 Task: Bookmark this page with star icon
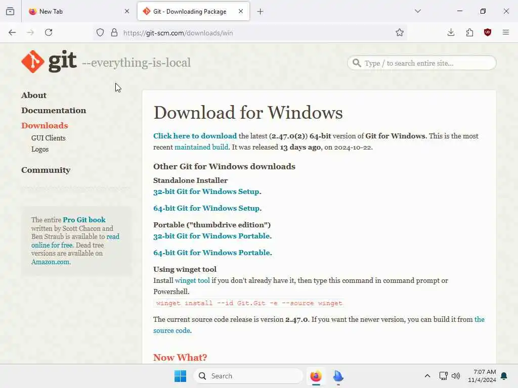400,32
